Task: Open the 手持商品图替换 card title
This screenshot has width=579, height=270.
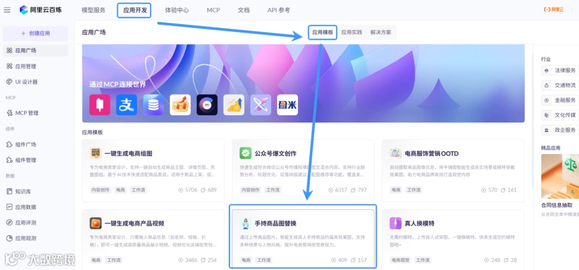Action: point(276,223)
